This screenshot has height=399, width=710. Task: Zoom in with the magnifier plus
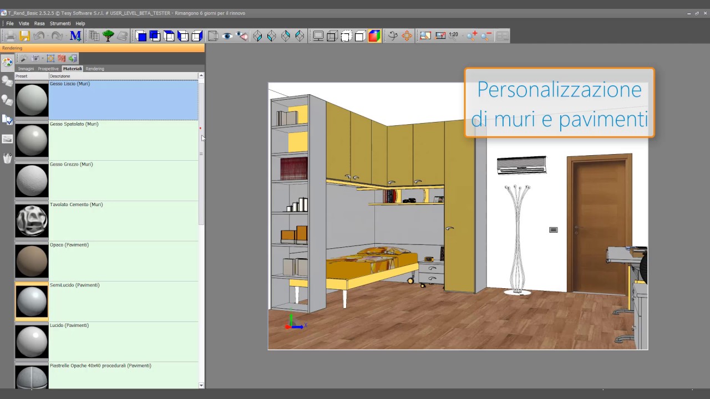[472, 36]
